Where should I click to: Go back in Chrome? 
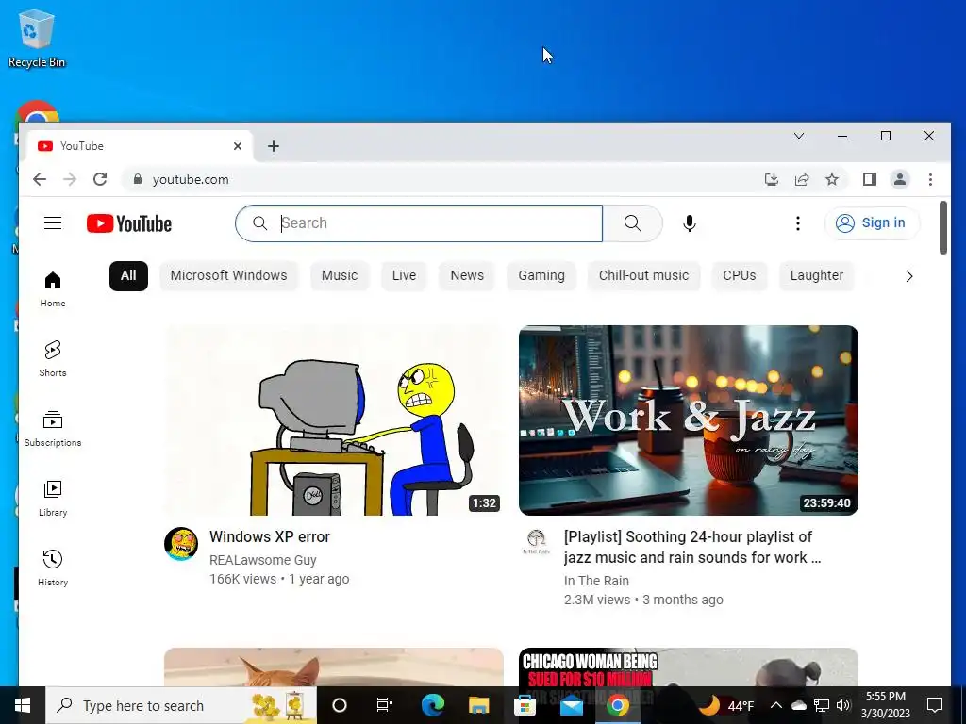(40, 179)
